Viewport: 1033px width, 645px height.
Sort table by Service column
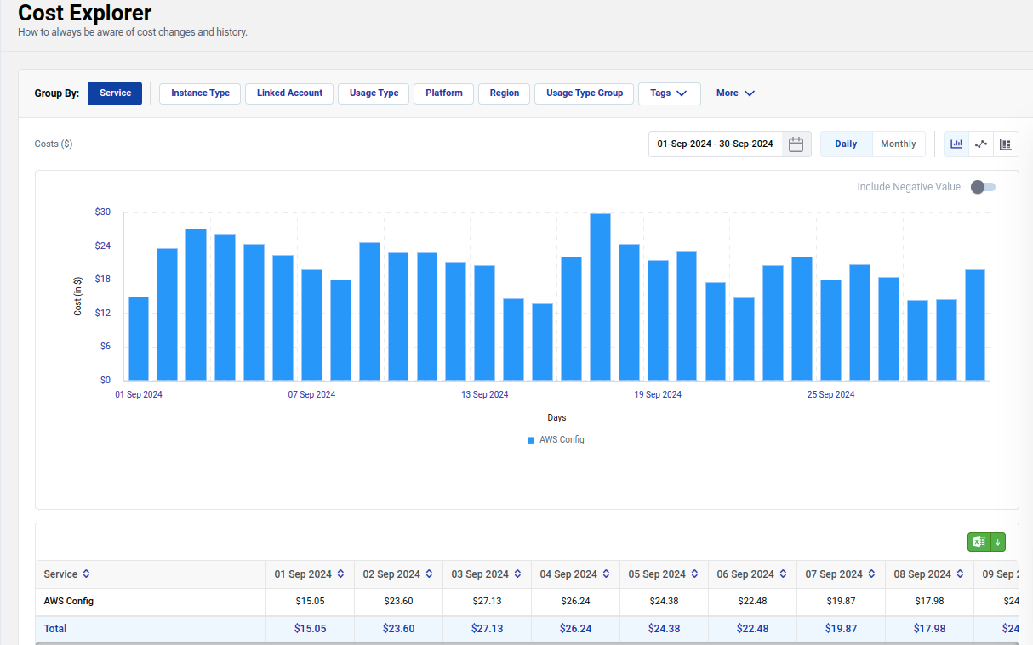[86, 574]
